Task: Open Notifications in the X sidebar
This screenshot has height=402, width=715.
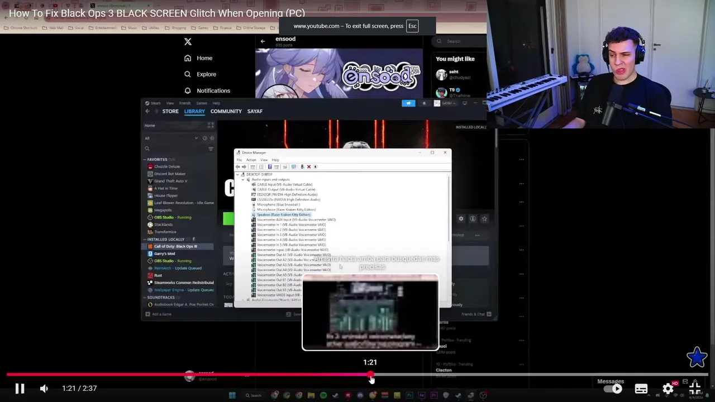Action: pos(207,90)
